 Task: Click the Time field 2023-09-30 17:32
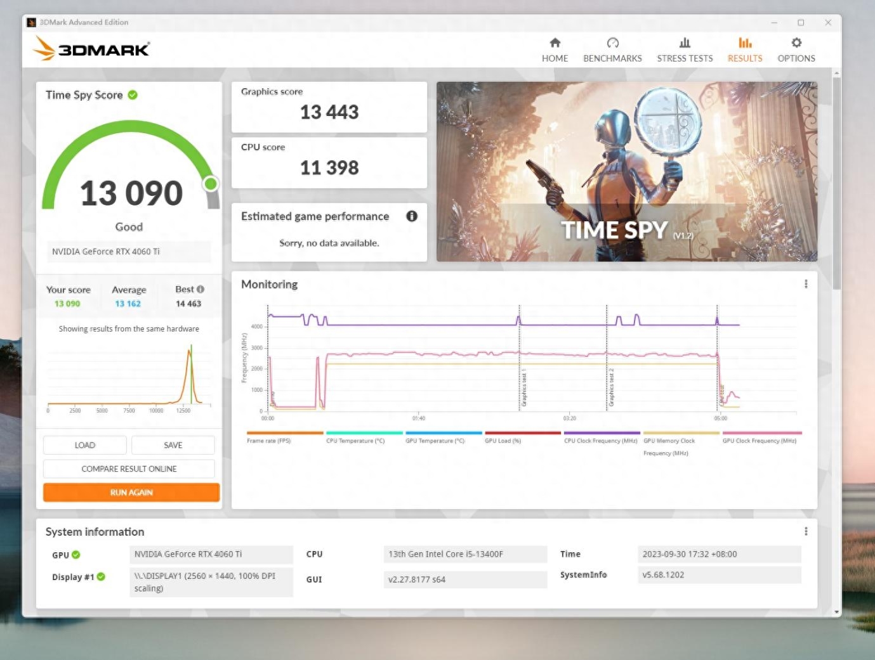720,554
